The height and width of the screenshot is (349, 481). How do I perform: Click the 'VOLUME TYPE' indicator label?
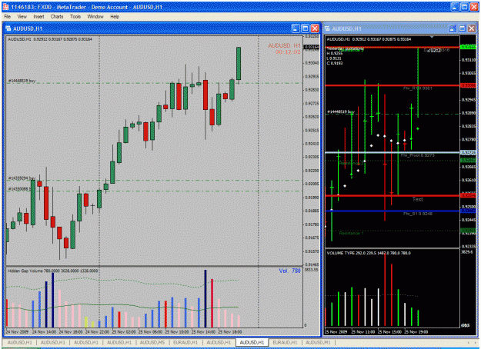(x=369, y=253)
